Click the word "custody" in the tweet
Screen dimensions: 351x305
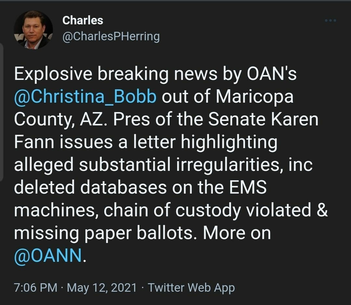pyautogui.click(x=208, y=210)
